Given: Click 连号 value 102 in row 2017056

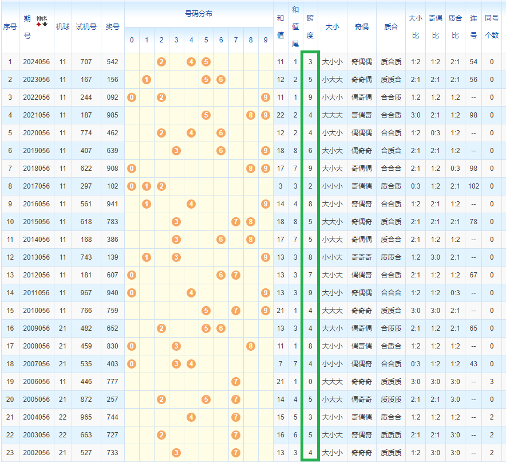Looking at the screenshot, I should (x=473, y=186).
